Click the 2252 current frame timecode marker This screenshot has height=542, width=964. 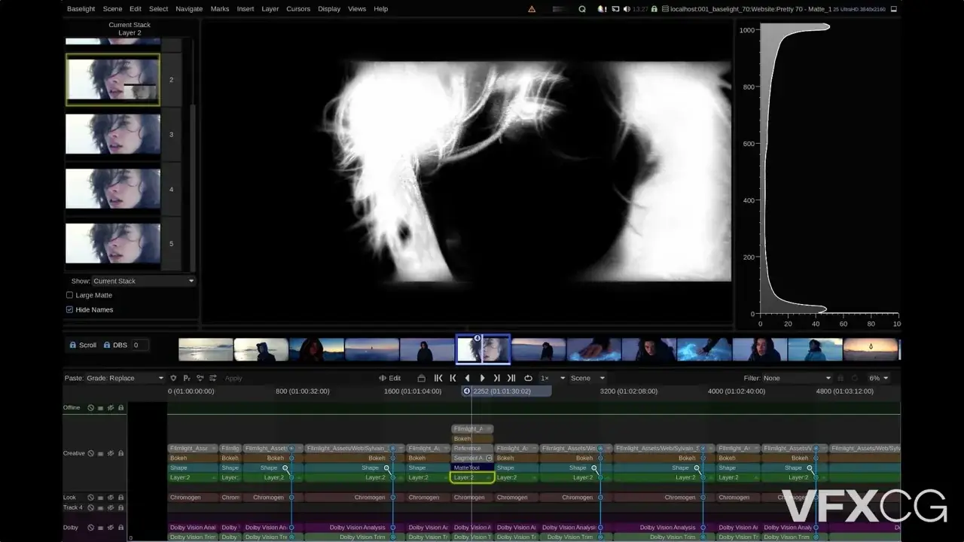tap(506, 391)
